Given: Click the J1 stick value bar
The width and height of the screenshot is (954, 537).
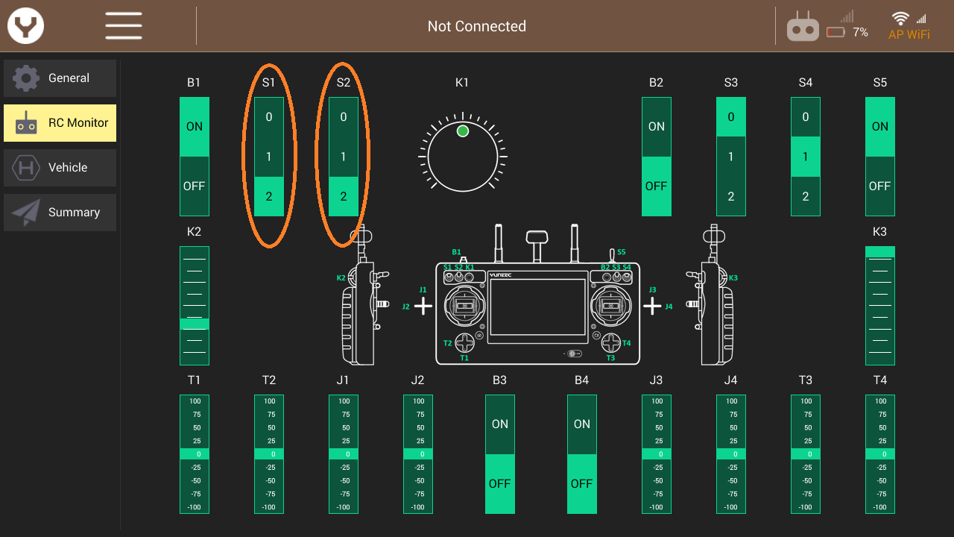Looking at the screenshot, I should click(344, 454).
